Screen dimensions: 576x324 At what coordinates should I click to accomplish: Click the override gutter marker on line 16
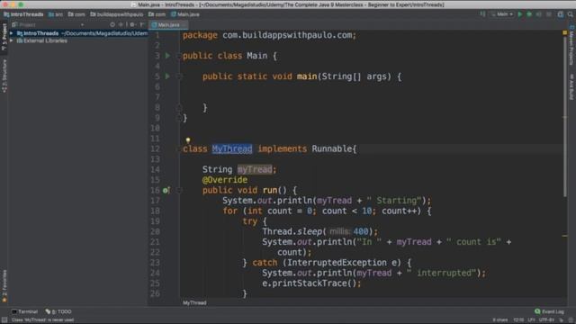[166, 190]
